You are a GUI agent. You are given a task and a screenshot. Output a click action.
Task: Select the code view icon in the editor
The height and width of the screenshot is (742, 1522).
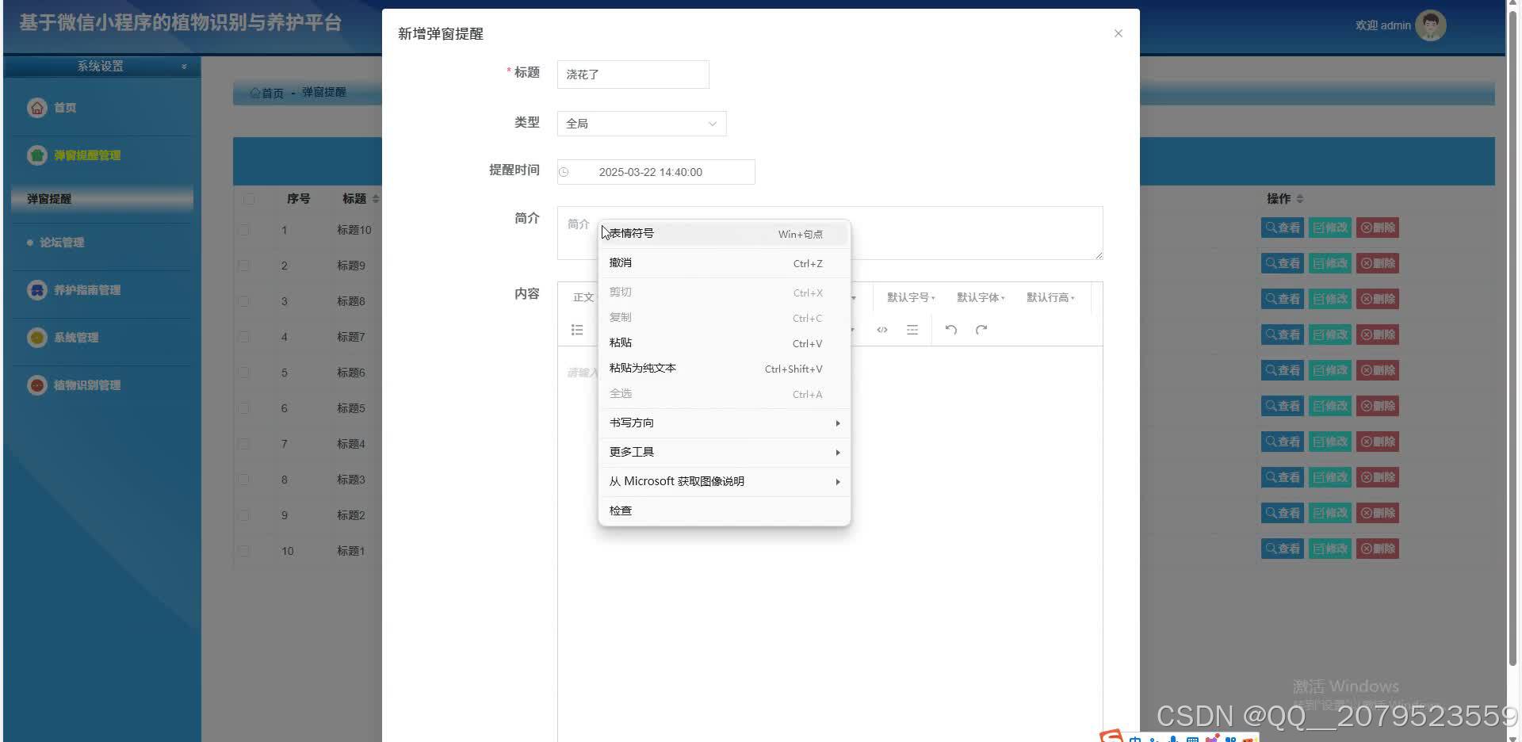click(x=881, y=329)
